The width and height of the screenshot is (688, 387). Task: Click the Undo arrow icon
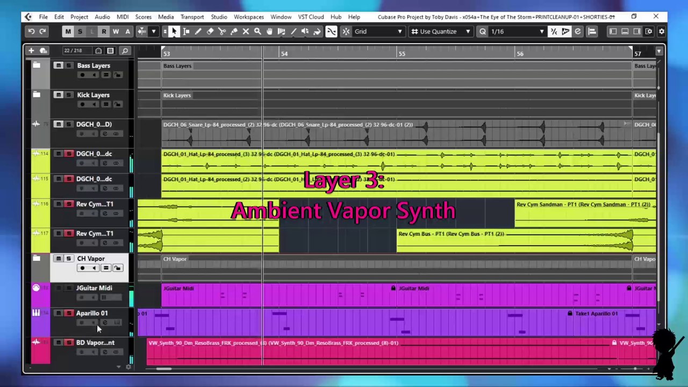pos(31,32)
